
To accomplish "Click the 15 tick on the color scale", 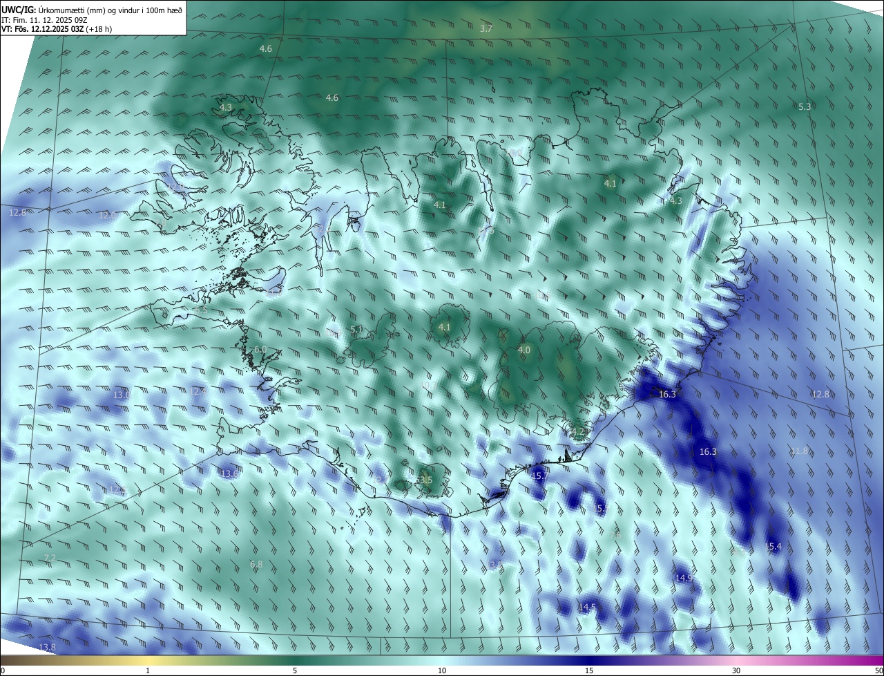I will tap(589, 670).
